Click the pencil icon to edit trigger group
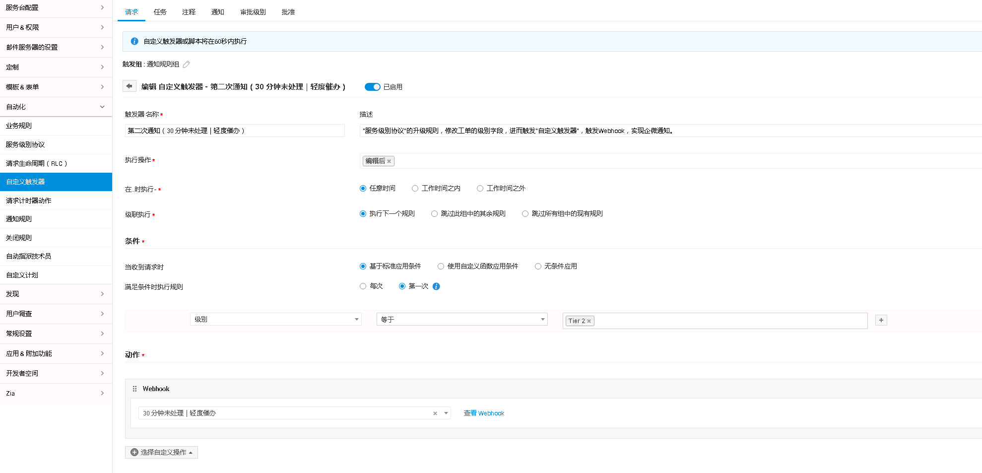Screen dimensions: 982x473 tap(187, 65)
